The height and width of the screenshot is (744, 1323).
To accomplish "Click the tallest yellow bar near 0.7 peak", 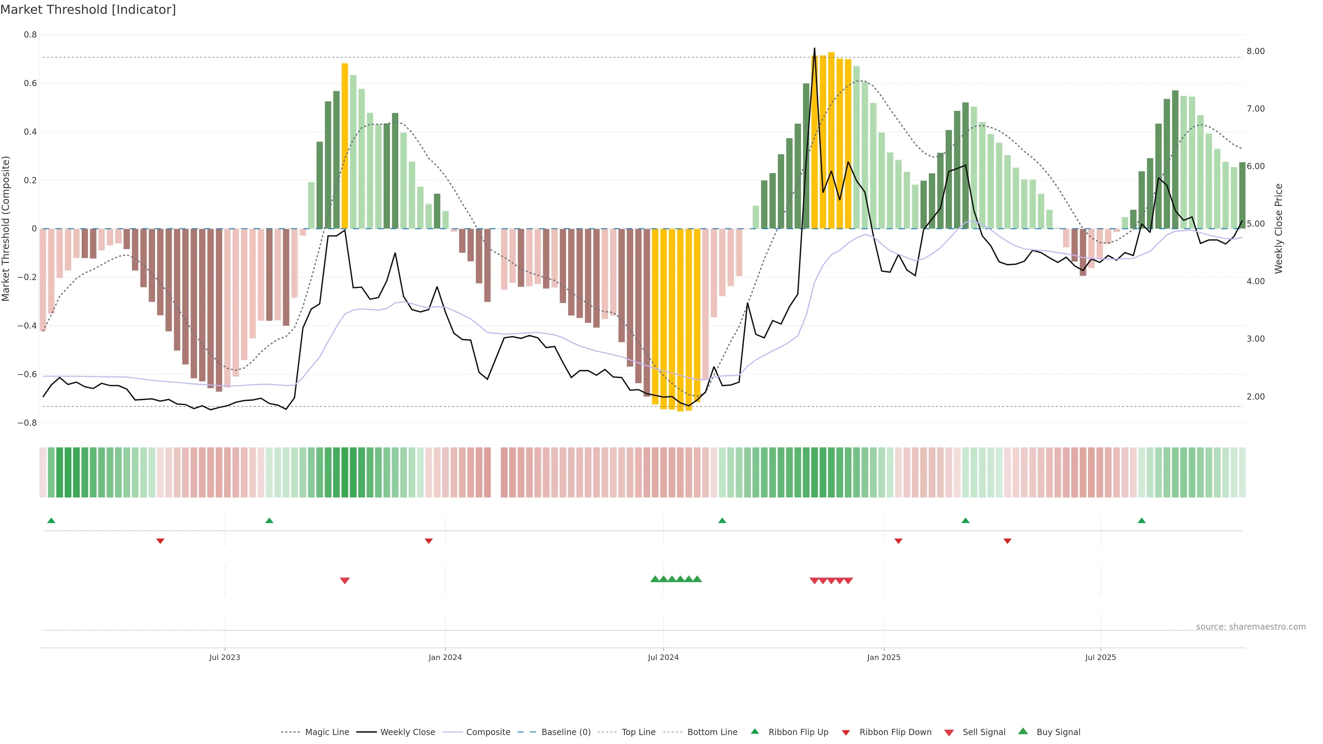I will (x=831, y=138).
